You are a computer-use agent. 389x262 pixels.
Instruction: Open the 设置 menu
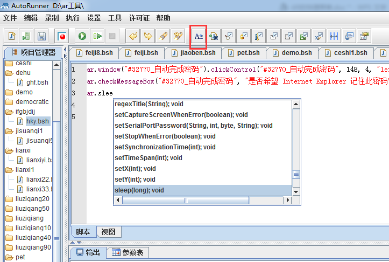click(x=94, y=18)
